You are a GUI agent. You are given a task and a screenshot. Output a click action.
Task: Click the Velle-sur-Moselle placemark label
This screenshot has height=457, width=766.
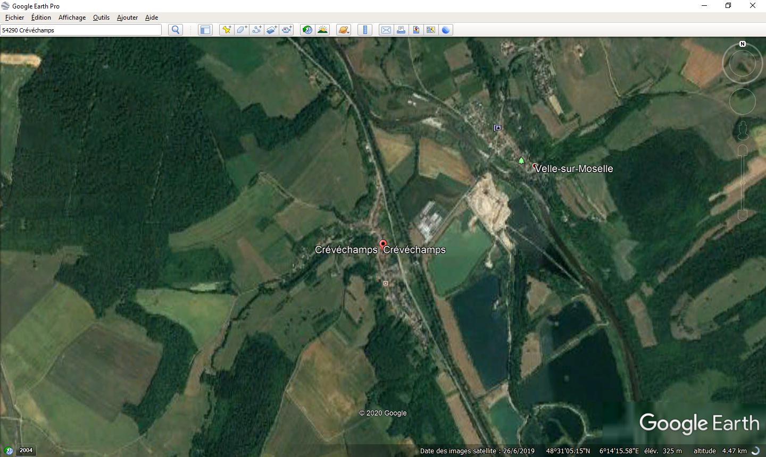574,168
